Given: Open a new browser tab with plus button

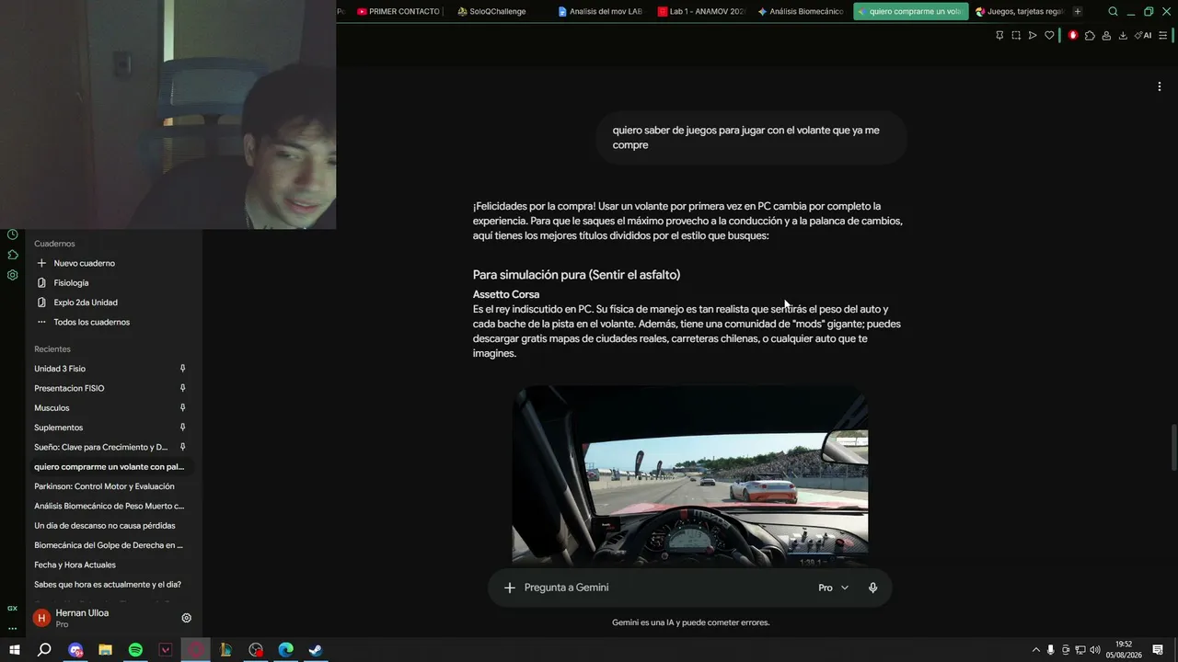Looking at the screenshot, I should pyautogui.click(x=1078, y=12).
